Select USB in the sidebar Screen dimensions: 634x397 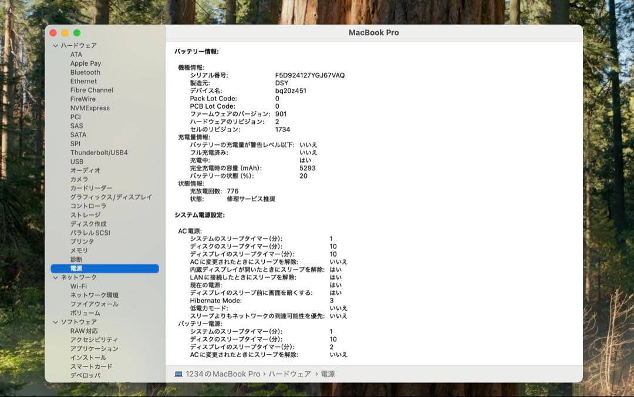(77, 162)
